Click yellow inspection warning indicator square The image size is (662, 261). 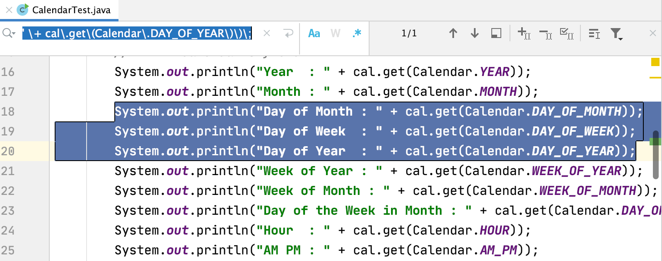[x=655, y=62]
